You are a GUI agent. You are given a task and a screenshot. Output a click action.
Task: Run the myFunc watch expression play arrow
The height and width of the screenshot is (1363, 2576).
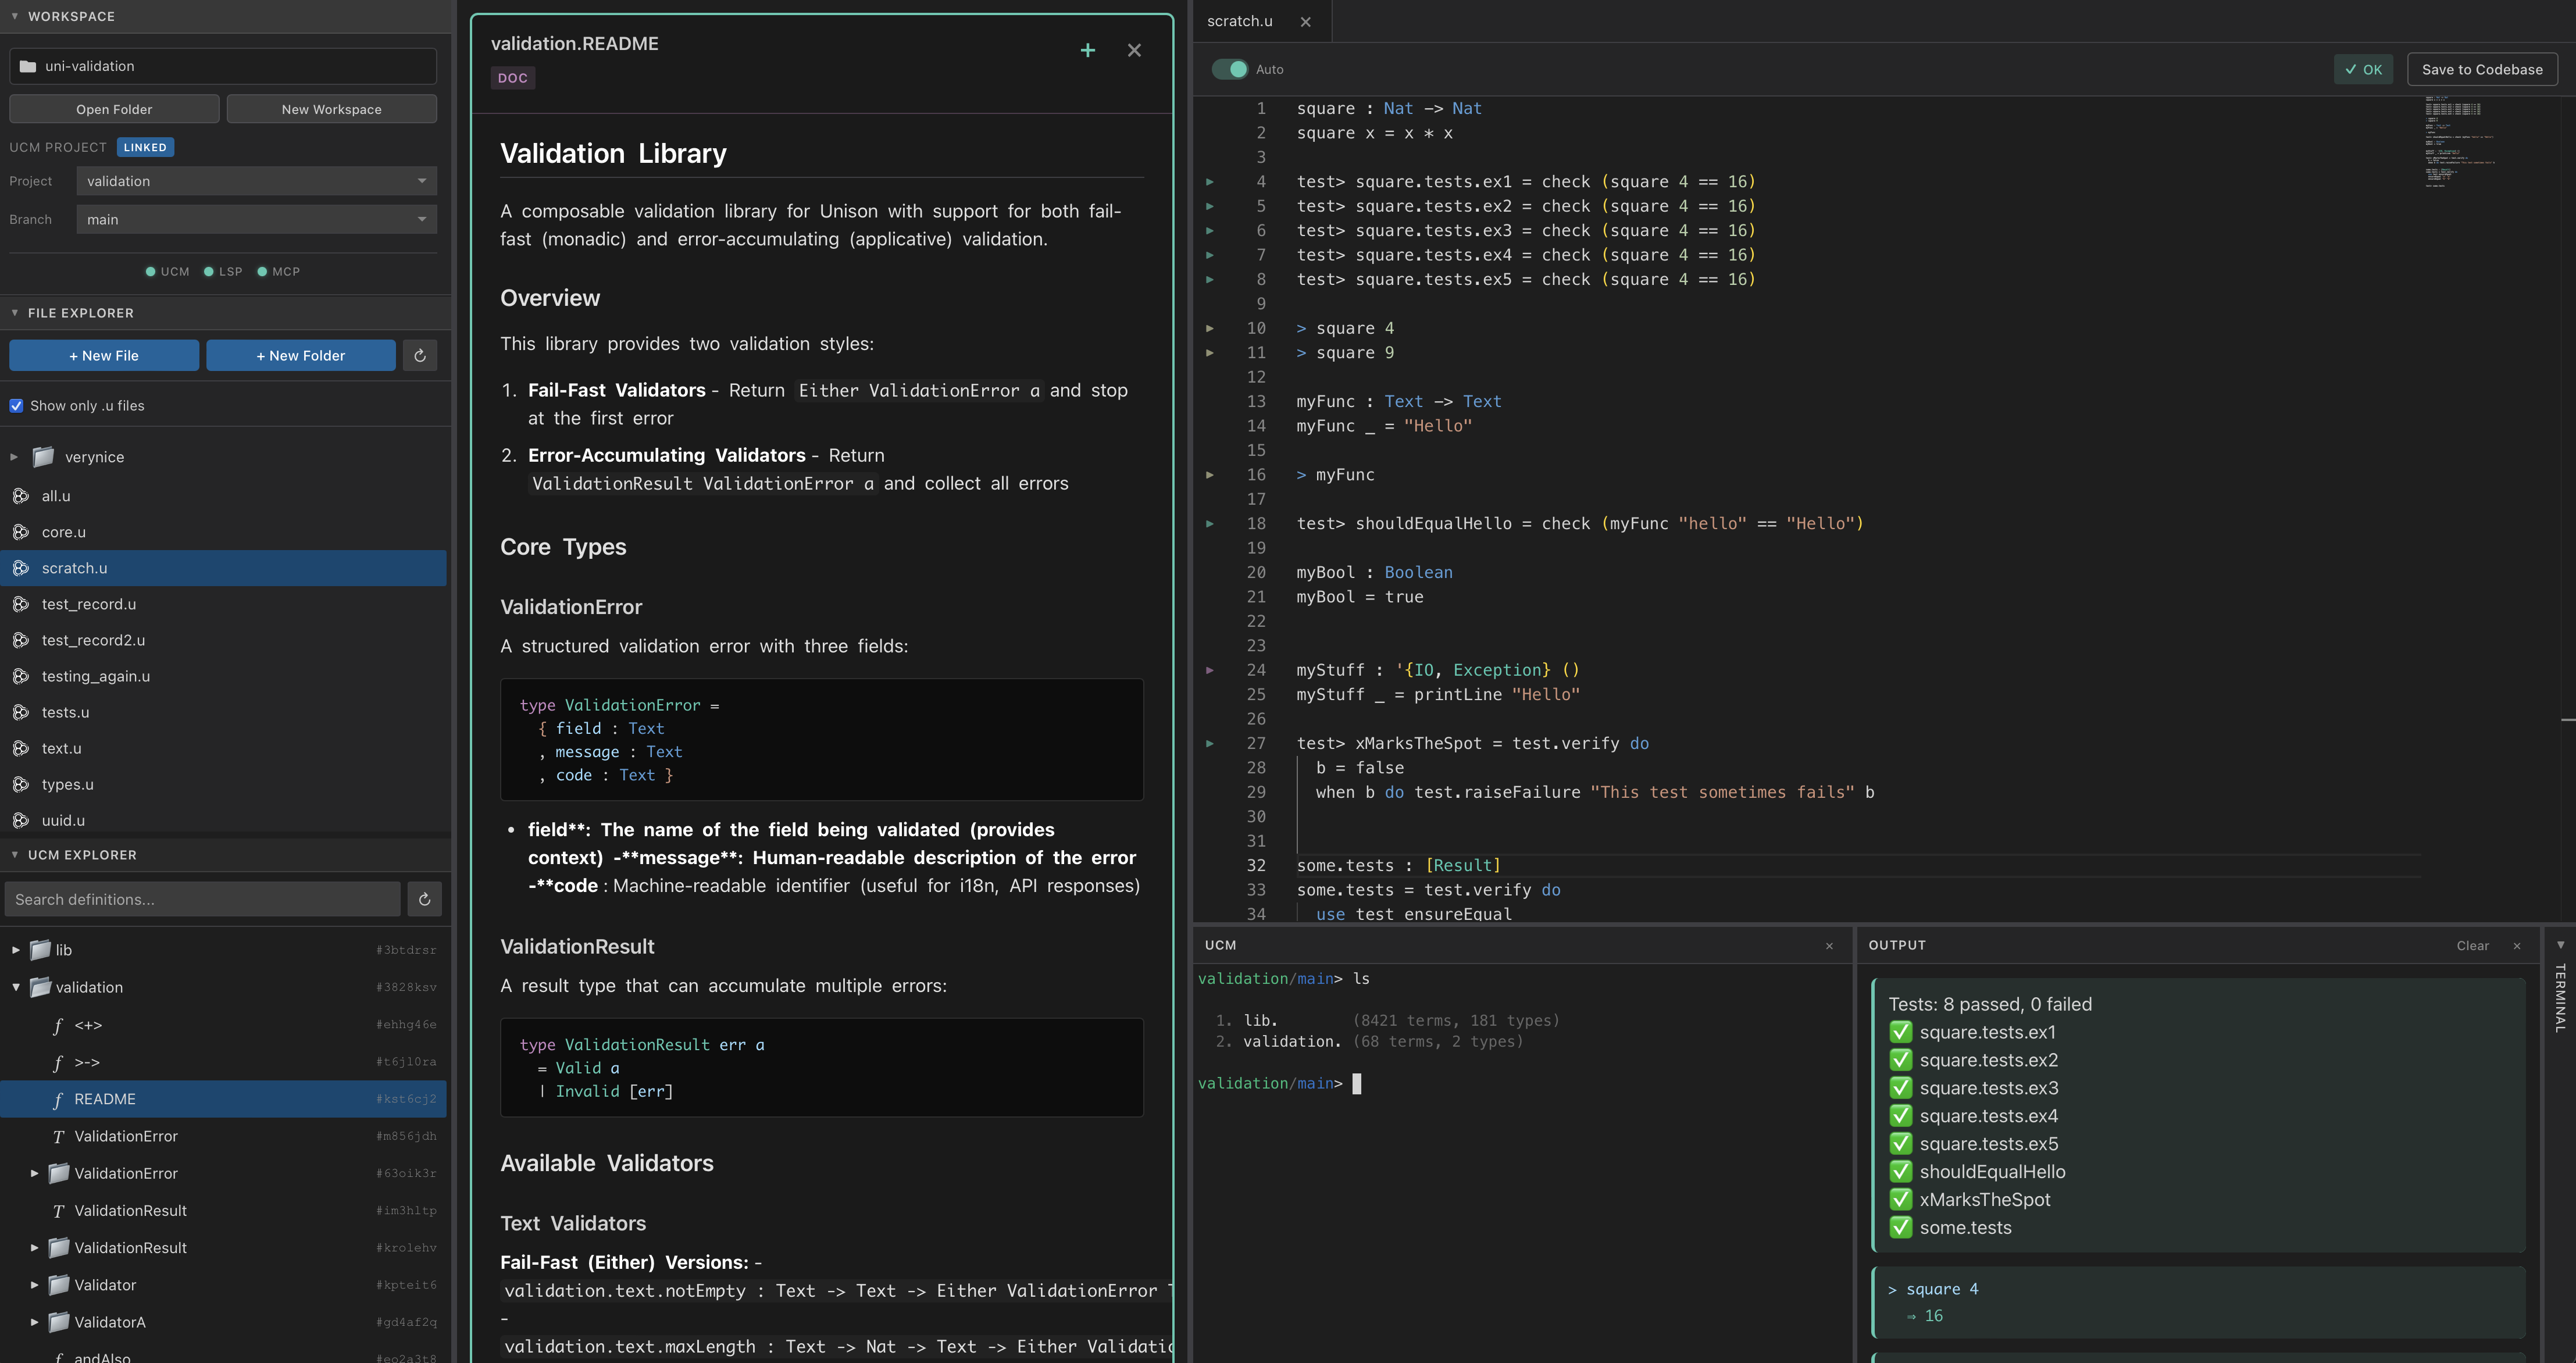click(x=1211, y=475)
